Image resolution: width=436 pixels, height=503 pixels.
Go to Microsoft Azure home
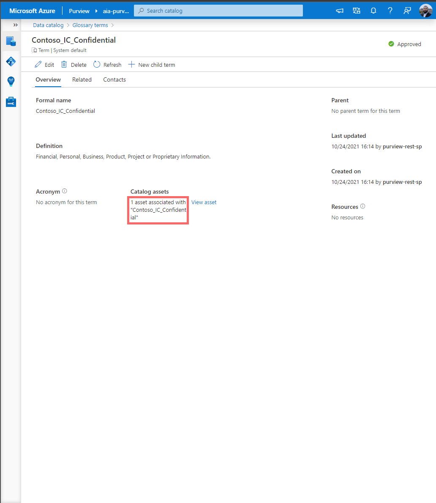coord(32,11)
